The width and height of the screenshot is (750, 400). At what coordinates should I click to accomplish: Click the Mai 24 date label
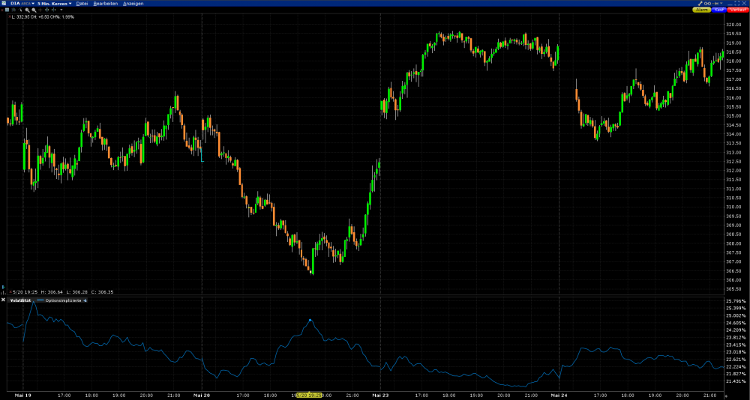coord(559,396)
